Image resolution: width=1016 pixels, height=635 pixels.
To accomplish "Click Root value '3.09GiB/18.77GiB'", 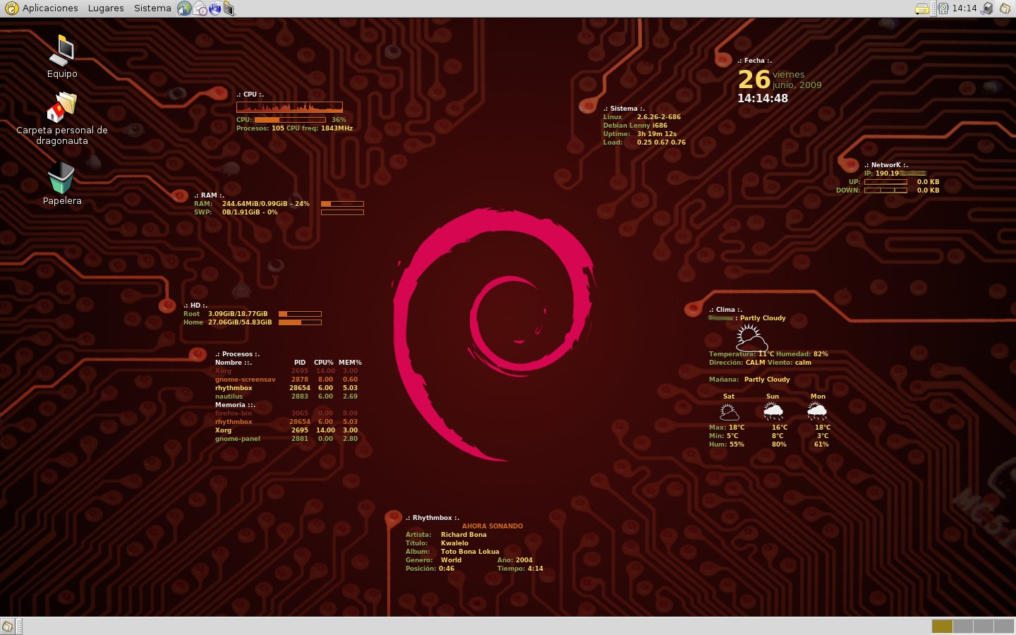I will (x=238, y=314).
